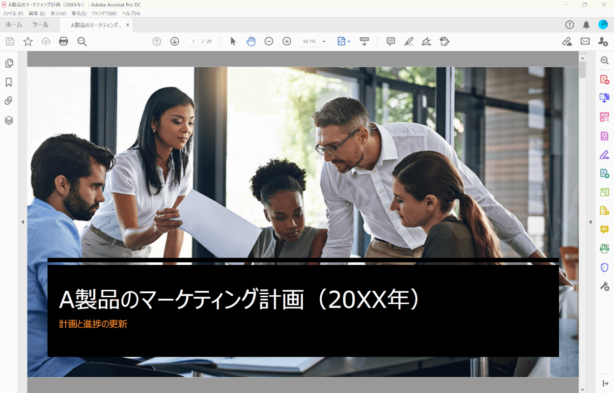Screen dimensions: 614x393
Task: Zoom in with the plus button
Action: pyautogui.click(x=286, y=41)
